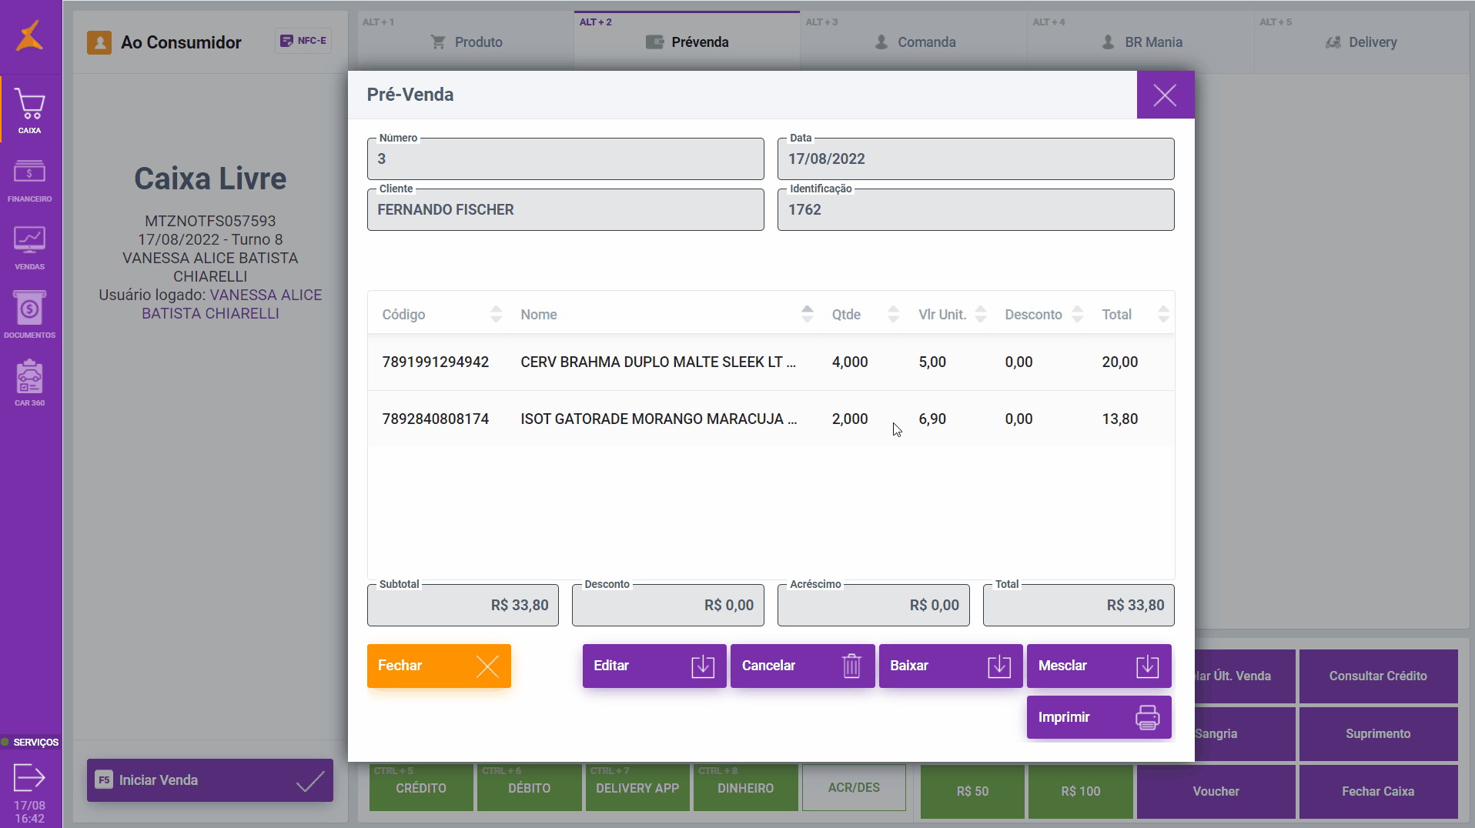Select the ISOT GATORADE MORANGO row
The width and height of the screenshot is (1475, 828).
pos(771,419)
